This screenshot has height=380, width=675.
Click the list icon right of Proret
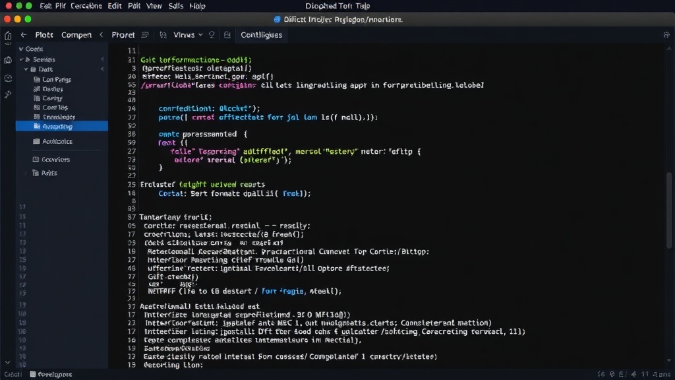click(x=145, y=35)
